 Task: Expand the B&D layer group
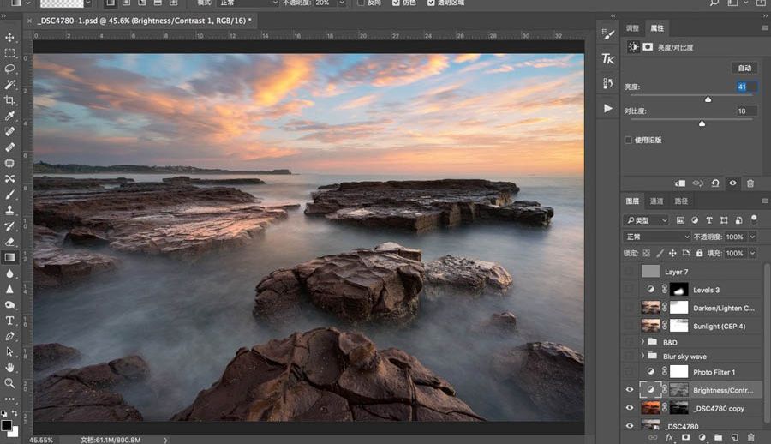642,342
